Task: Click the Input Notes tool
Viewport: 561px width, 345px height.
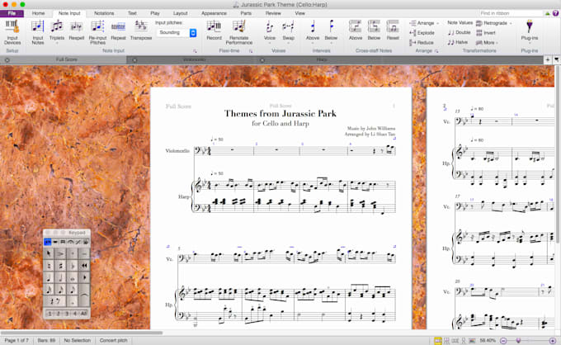Action: (38, 32)
